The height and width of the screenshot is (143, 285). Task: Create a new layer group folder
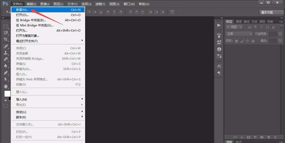pyautogui.click(x=262, y=137)
